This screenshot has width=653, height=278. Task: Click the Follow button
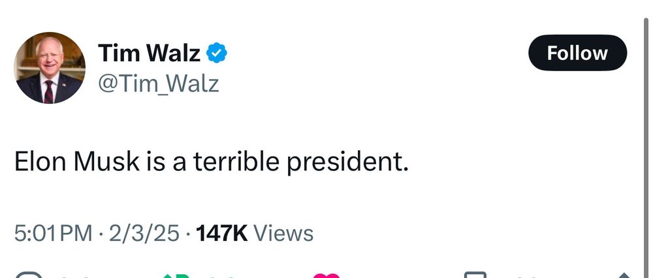[577, 53]
